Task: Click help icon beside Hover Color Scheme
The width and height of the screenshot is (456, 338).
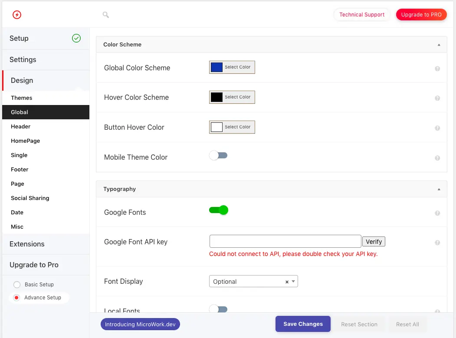Action: tap(437, 98)
